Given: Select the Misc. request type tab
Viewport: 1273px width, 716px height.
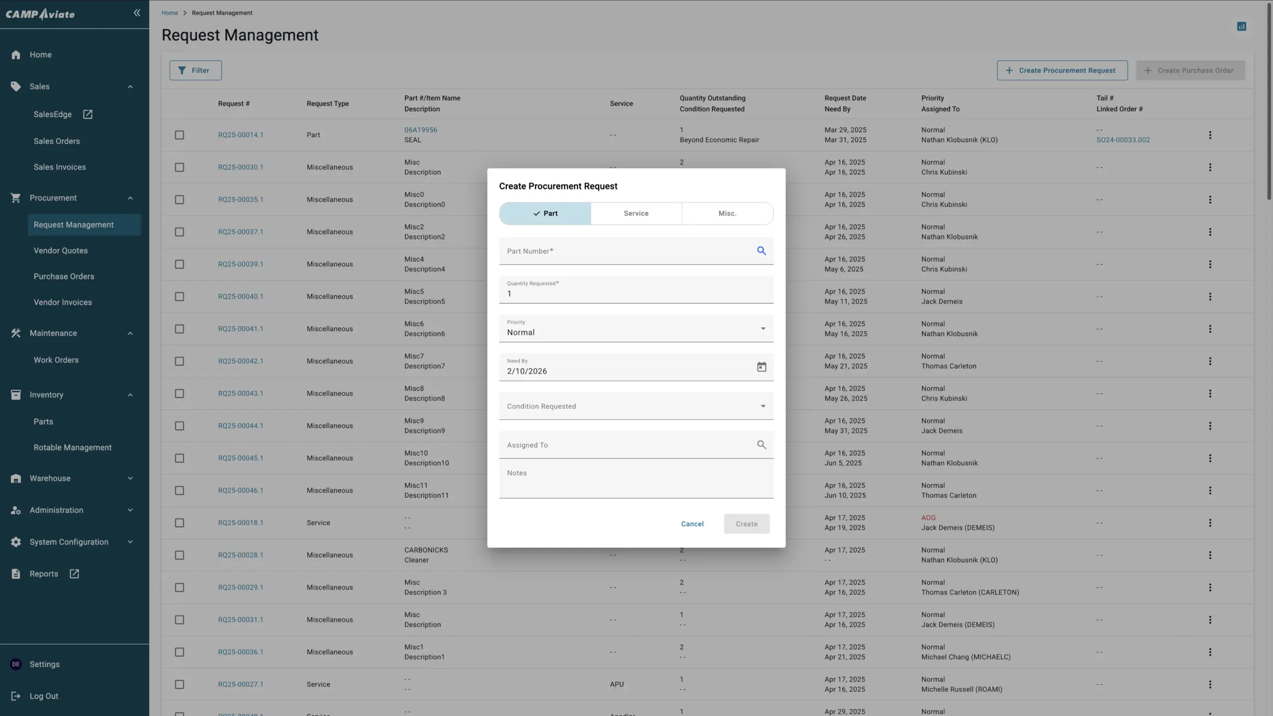Looking at the screenshot, I should 727,213.
